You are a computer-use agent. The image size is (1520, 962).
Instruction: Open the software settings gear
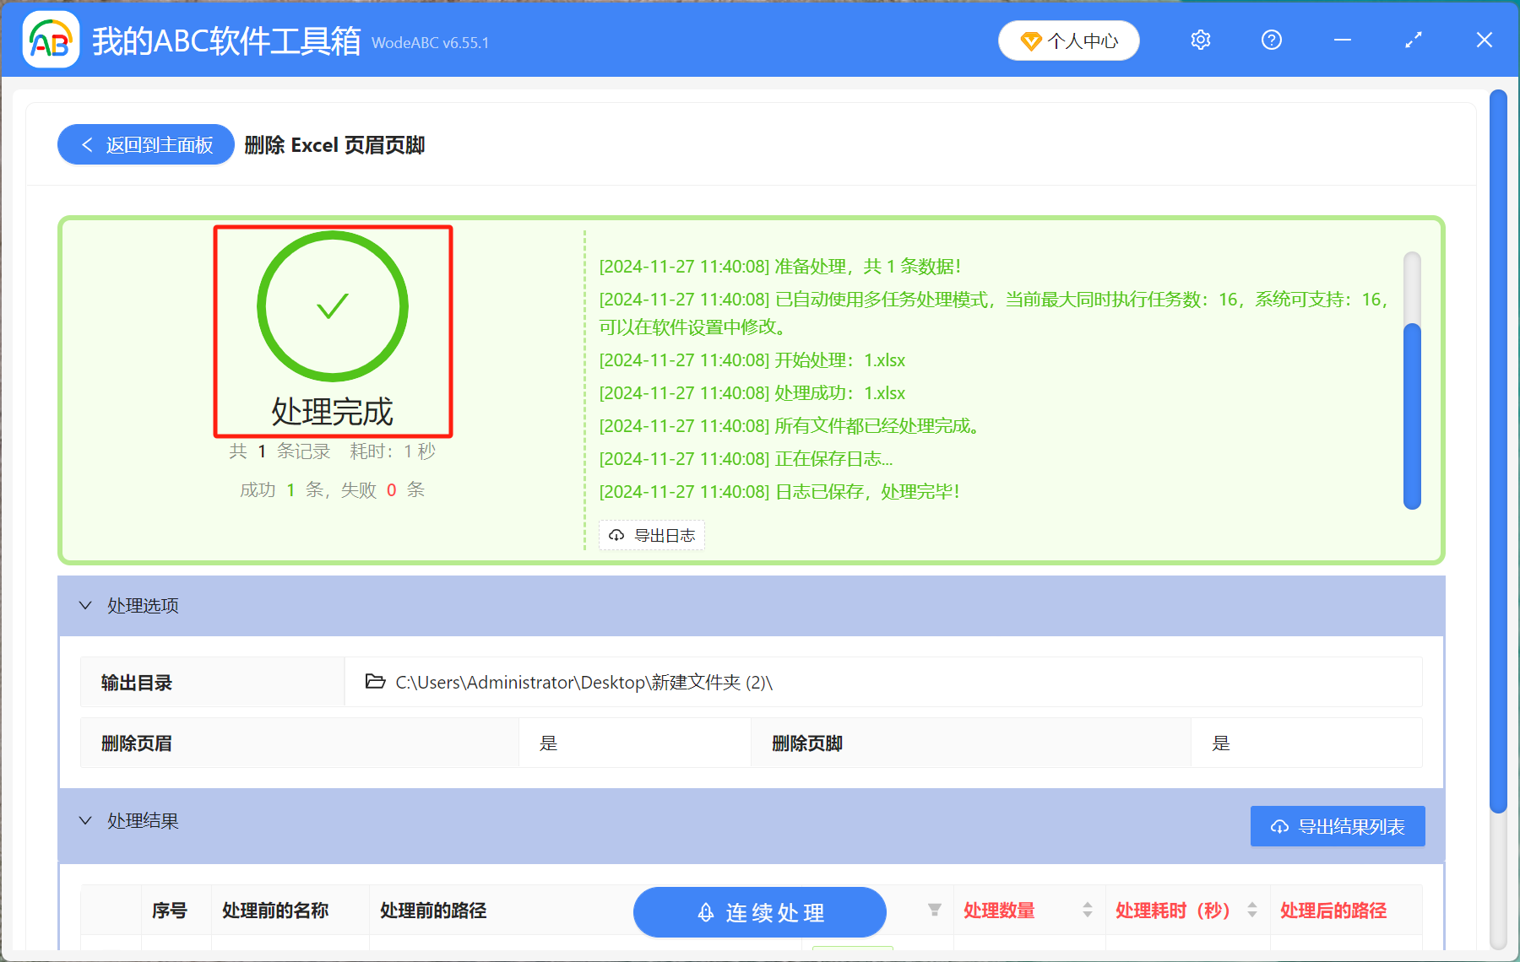point(1200,40)
